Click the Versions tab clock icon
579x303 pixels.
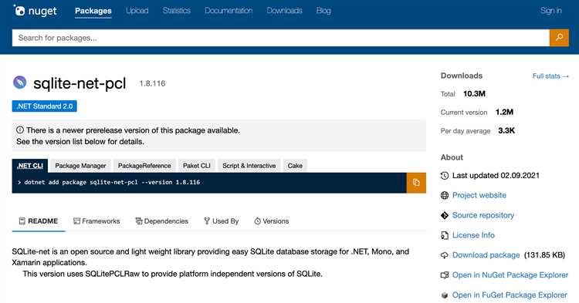(257, 221)
